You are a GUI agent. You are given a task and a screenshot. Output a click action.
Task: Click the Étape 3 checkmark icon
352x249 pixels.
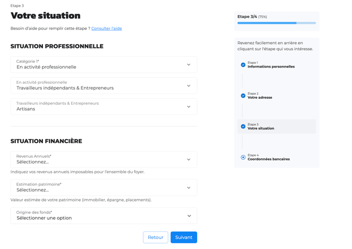coord(243,126)
